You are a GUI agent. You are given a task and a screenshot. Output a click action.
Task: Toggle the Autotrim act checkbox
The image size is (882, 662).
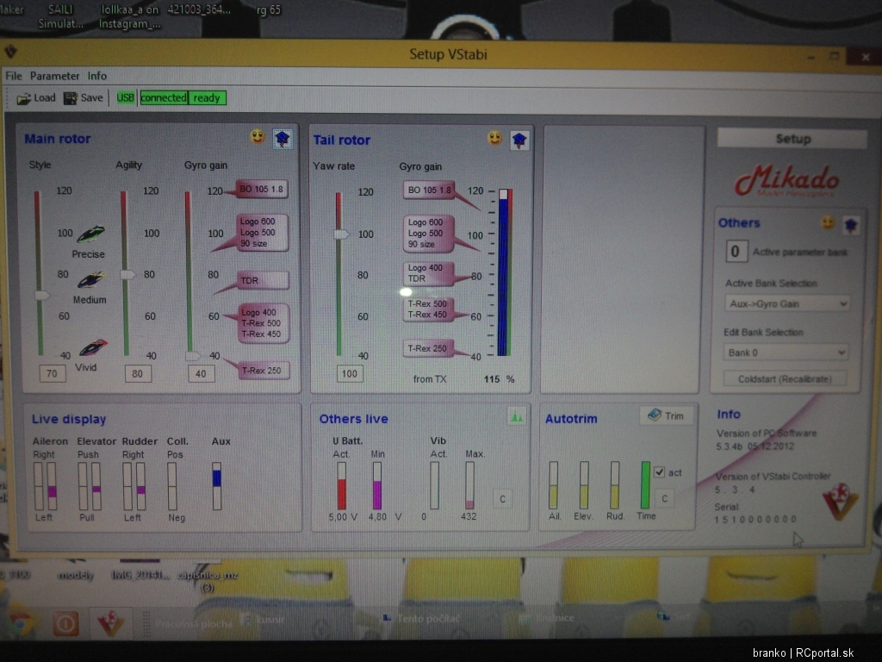659,472
